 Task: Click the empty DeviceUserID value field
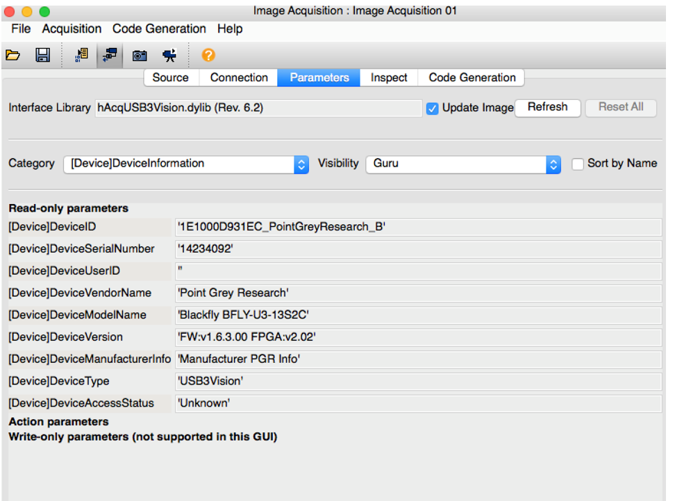click(419, 271)
